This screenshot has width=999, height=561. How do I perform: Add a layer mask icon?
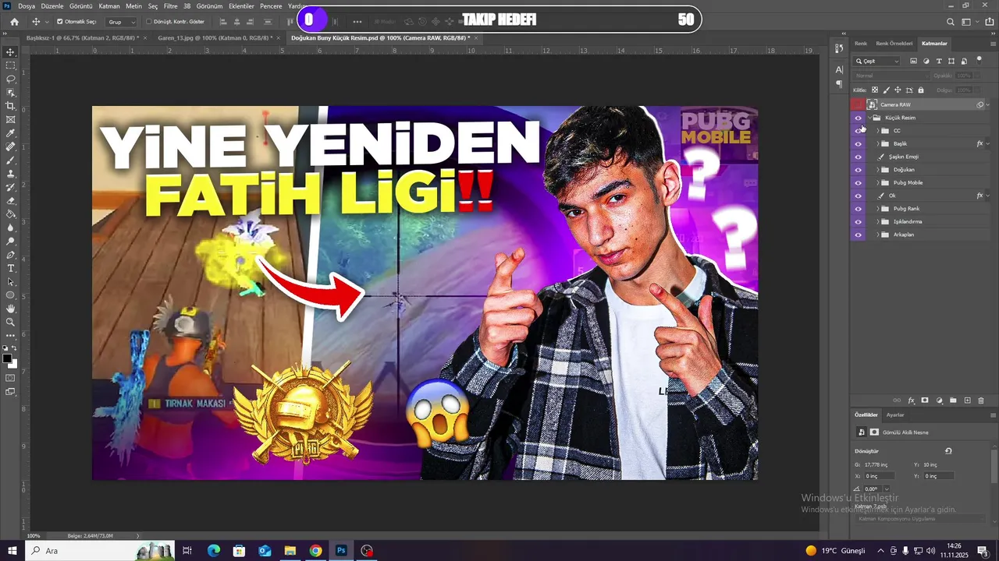925,400
